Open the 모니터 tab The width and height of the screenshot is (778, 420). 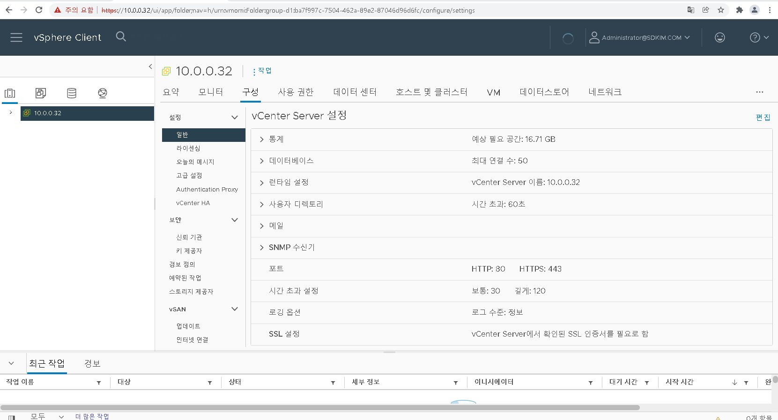pyautogui.click(x=211, y=92)
